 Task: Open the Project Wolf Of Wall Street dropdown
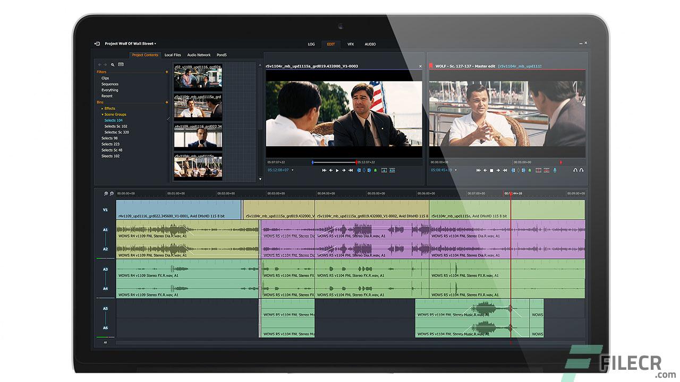[131, 44]
